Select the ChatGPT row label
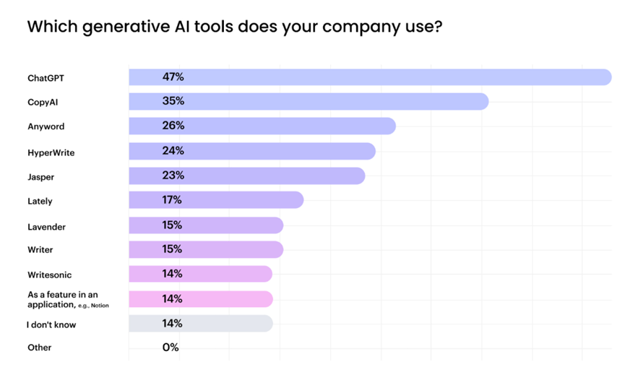The width and height of the screenshot is (625, 375). [46, 78]
